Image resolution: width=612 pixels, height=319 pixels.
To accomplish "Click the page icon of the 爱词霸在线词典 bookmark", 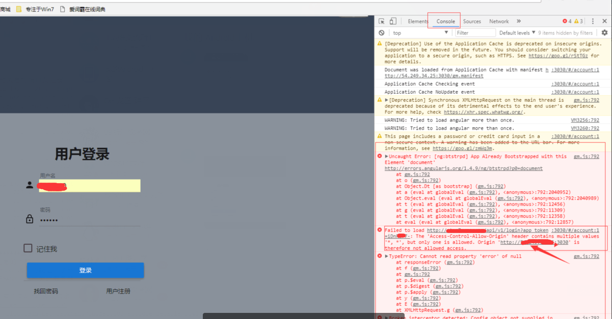I will point(63,9).
